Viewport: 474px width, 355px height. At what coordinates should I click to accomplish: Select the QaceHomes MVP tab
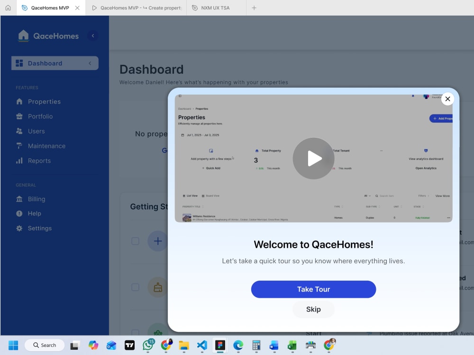coord(50,8)
